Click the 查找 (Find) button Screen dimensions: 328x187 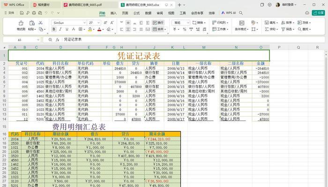point(304,29)
